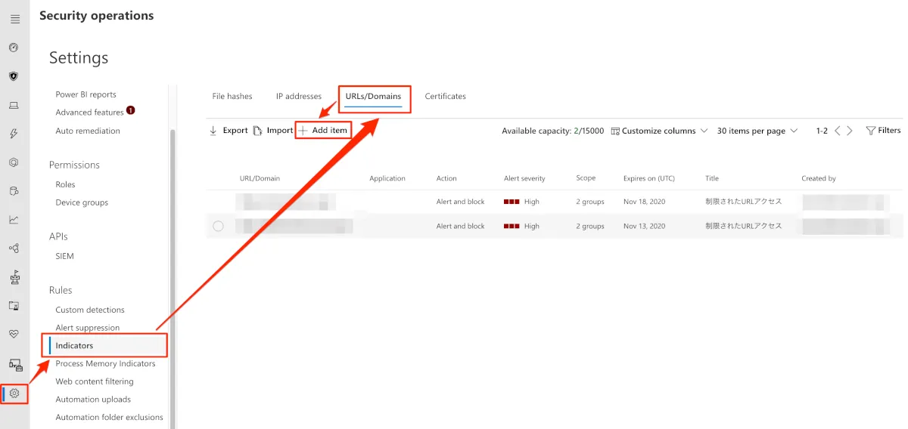Click the Advanced features notification badge
The height and width of the screenshot is (429, 908).
(131, 110)
